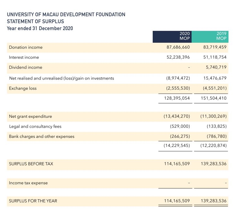This screenshot has height=218, width=237.
Task: Click grant expenditure value (13,434,270)
Action: (177, 116)
